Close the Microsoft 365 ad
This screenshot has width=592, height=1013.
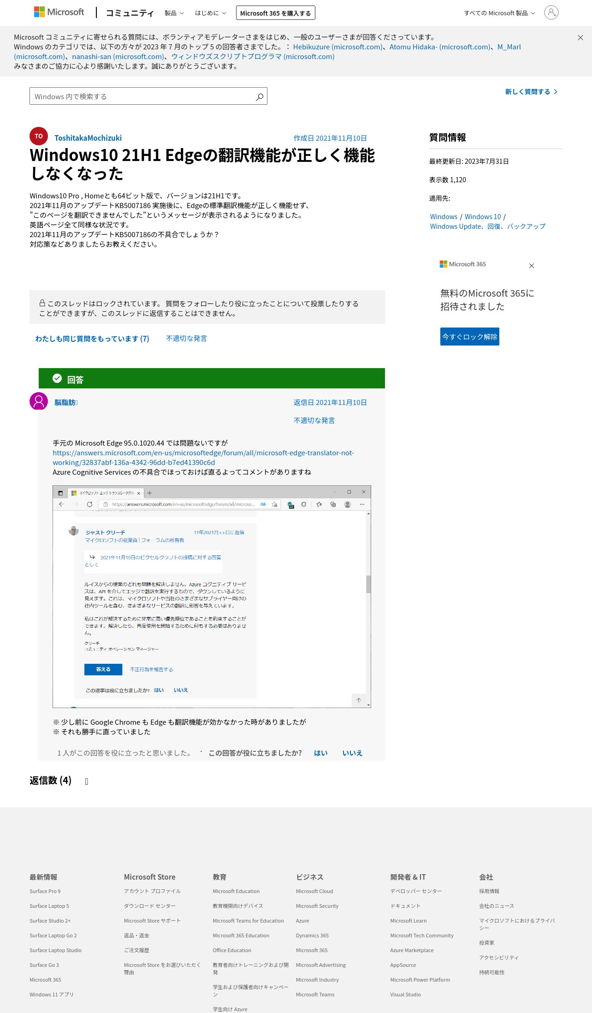[532, 266]
